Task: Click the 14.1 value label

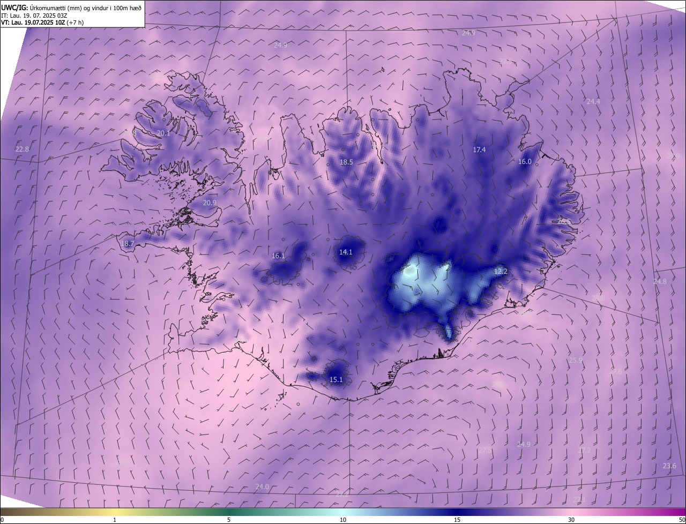Action: 346,252
